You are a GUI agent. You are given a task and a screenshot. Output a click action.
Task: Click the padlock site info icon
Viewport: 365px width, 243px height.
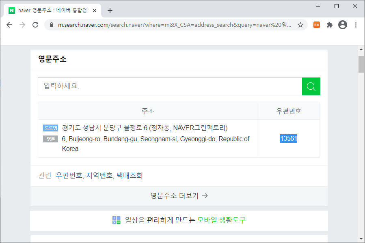pyautogui.click(x=52, y=25)
